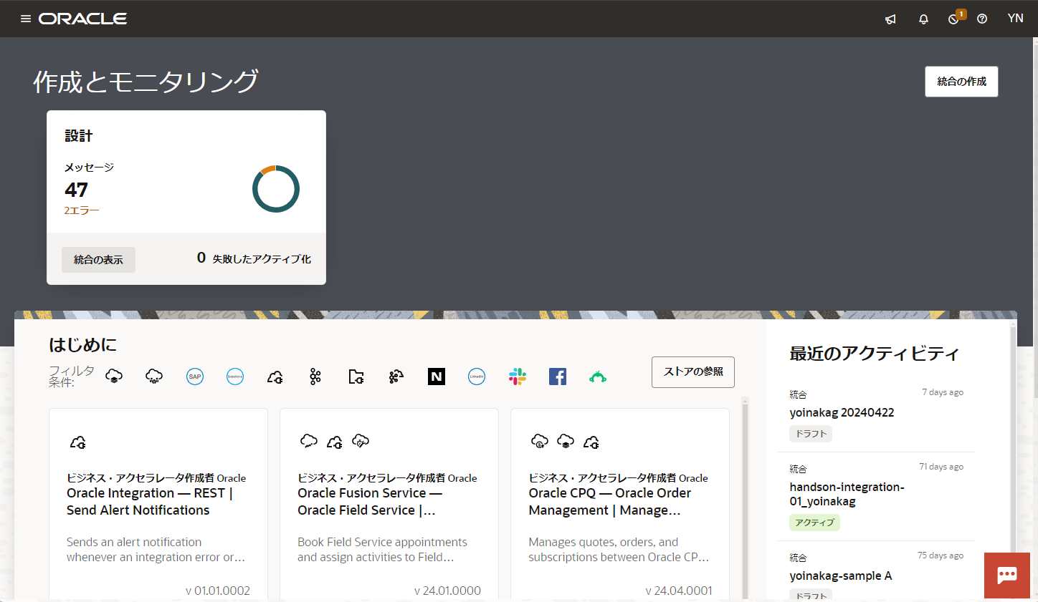The height and width of the screenshot is (602, 1038).
Task: Click the megaphone announcements icon
Action: coord(890,19)
